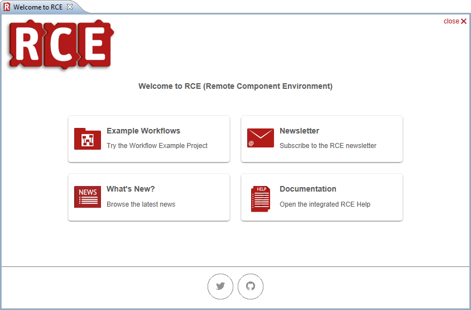471x310 pixels.
Task: Click the RCE logo image
Action: click(61, 44)
